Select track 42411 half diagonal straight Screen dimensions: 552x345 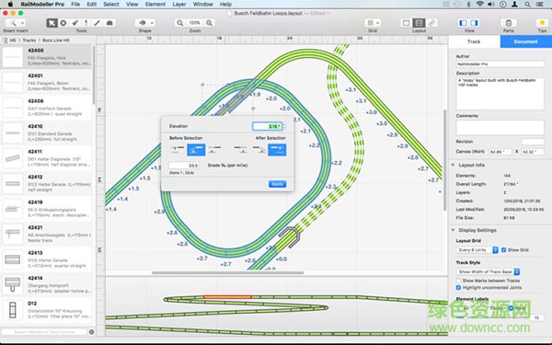[47, 158]
